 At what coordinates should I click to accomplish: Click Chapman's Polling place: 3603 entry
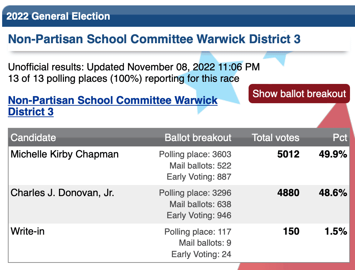tap(195, 154)
